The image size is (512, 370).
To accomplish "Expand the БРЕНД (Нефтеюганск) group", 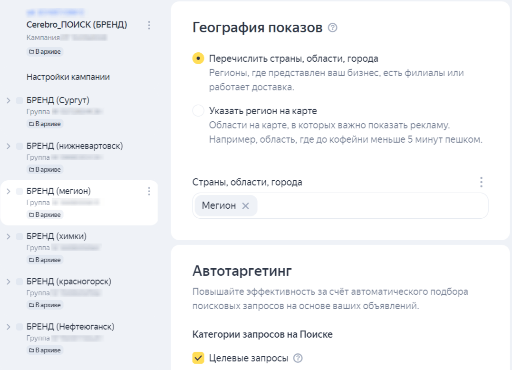I will [x=8, y=327].
